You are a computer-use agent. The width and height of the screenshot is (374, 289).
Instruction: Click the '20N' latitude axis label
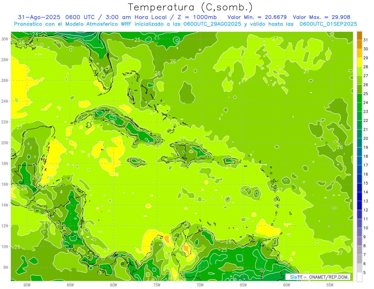(5, 143)
